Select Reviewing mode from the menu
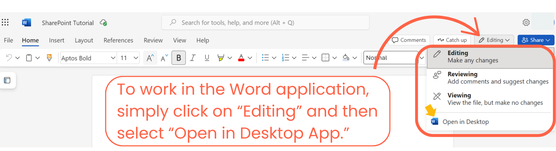 (490, 78)
